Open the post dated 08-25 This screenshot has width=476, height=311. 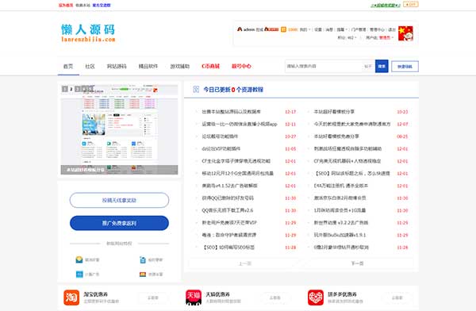point(336,136)
